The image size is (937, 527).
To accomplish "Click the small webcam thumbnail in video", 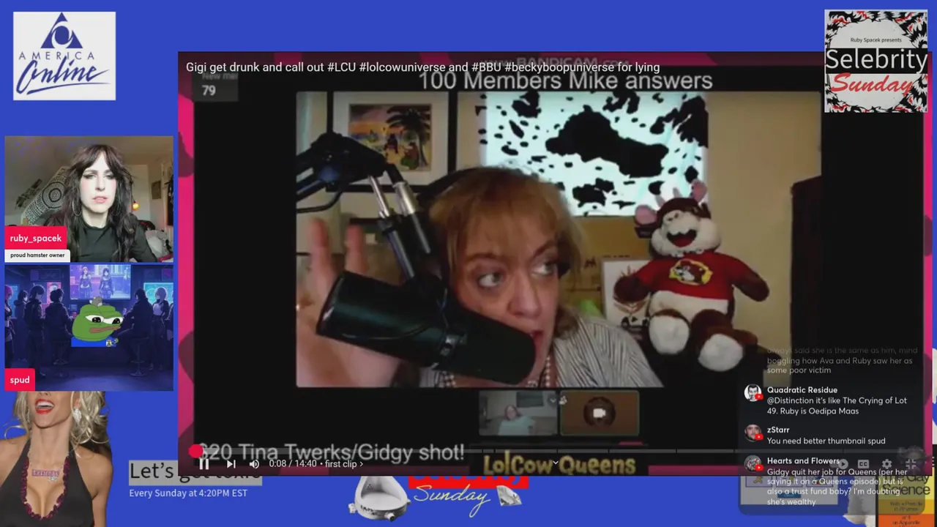I will click(518, 414).
